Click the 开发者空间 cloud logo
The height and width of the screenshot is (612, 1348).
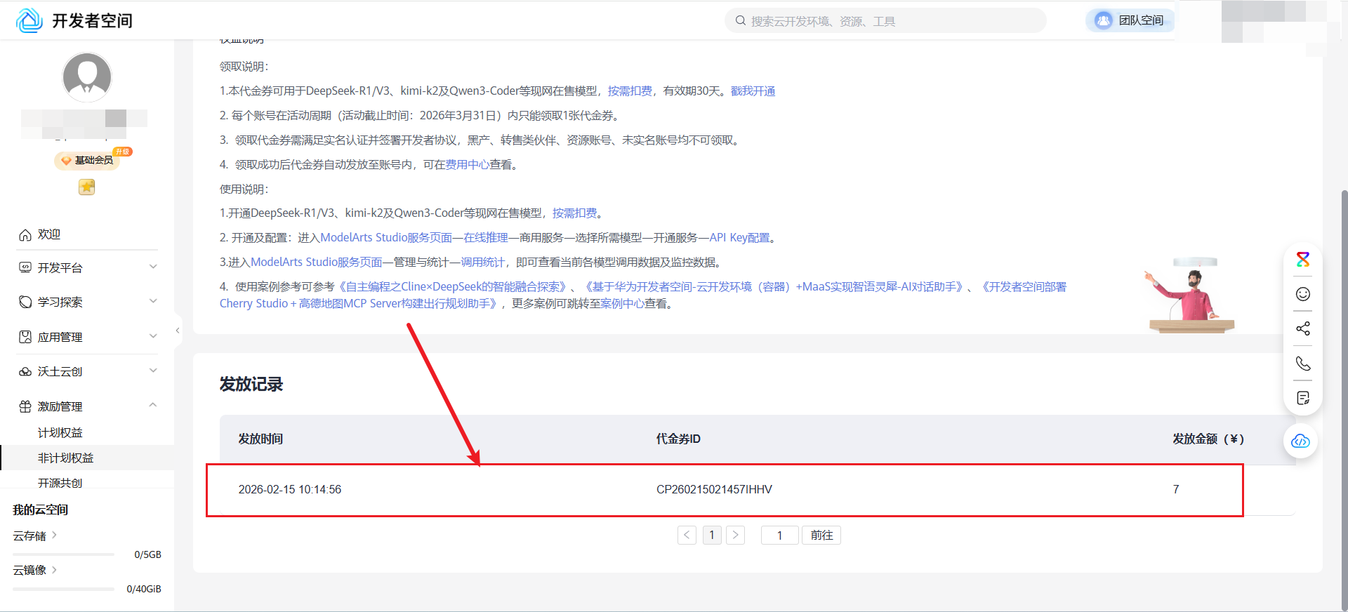pyautogui.click(x=29, y=20)
